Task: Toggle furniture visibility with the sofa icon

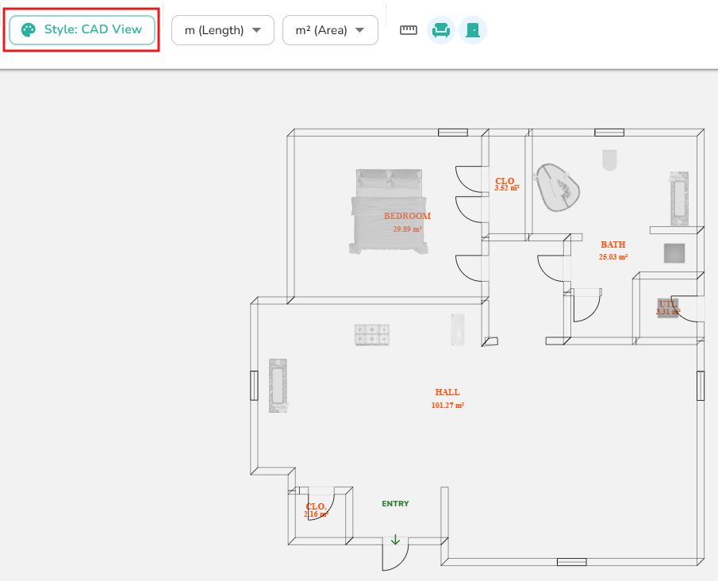Action: [x=441, y=30]
